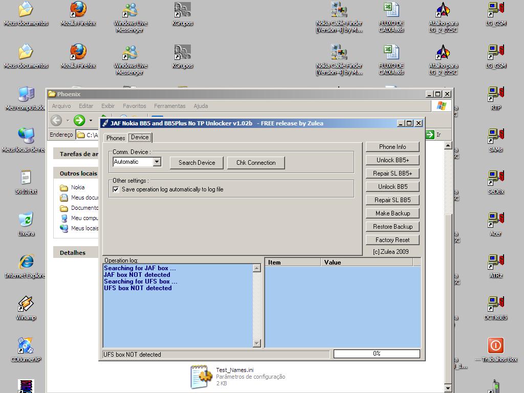Open the Arquivo menu in Phoenix
This screenshot has height=393, width=524.
pos(61,106)
